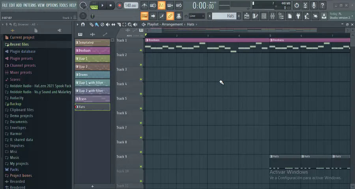This screenshot has height=189, width=355.
Task: Open the Tempo tapper icon
Action: pos(307,16)
